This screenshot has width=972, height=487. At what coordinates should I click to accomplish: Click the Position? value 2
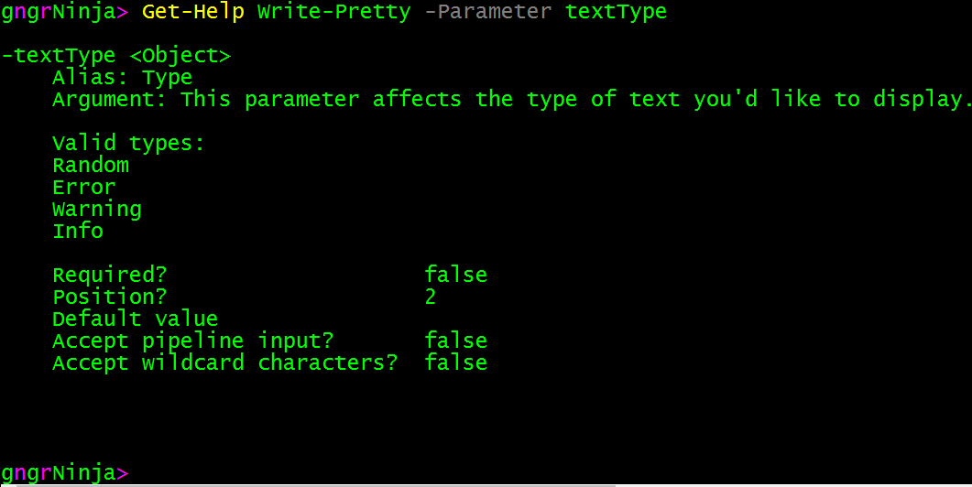431,298
